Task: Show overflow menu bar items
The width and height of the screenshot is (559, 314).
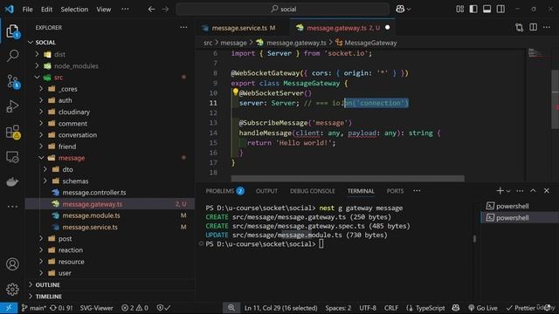Action: tap(125, 10)
